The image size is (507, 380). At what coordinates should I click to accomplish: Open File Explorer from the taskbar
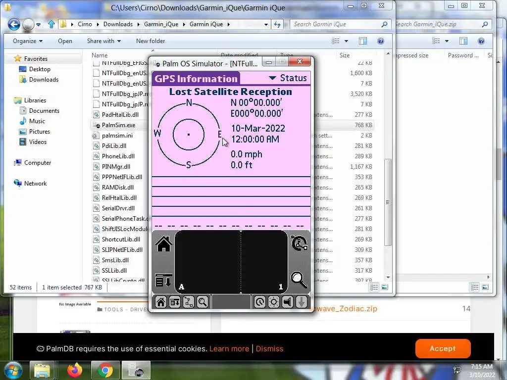[42, 370]
